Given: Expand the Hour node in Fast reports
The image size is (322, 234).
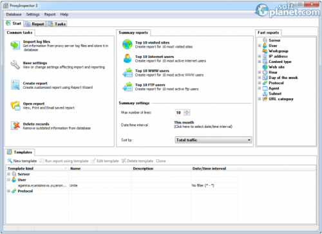Looking at the screenshot, I should click(260, 72).
